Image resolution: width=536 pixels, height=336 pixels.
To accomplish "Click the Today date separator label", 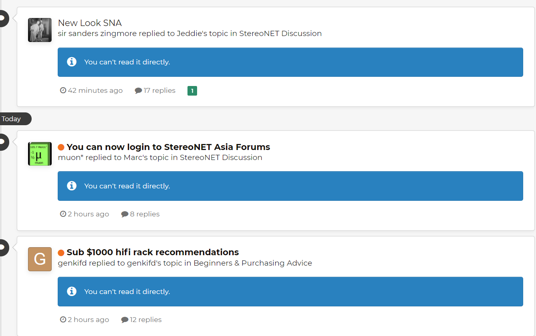I will click(x=11, y=119).
